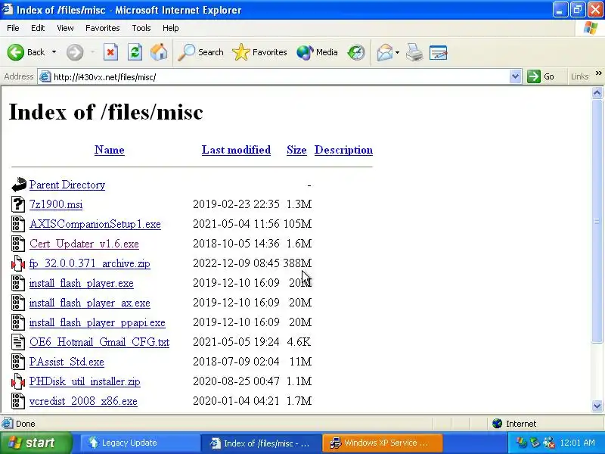Download the 7z1900.msi file

click(x=56, y=204)
